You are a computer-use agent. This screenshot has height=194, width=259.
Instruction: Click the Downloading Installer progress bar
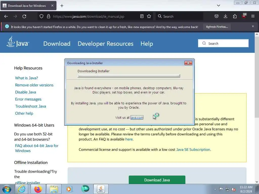tap(129, 76)
